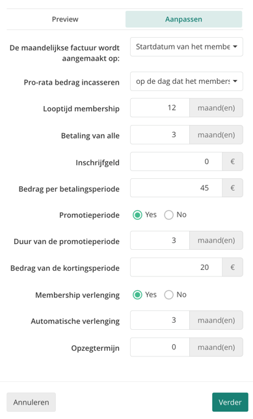
Task: Click the Looptijd membership field
Action: (x=160, y=108)
